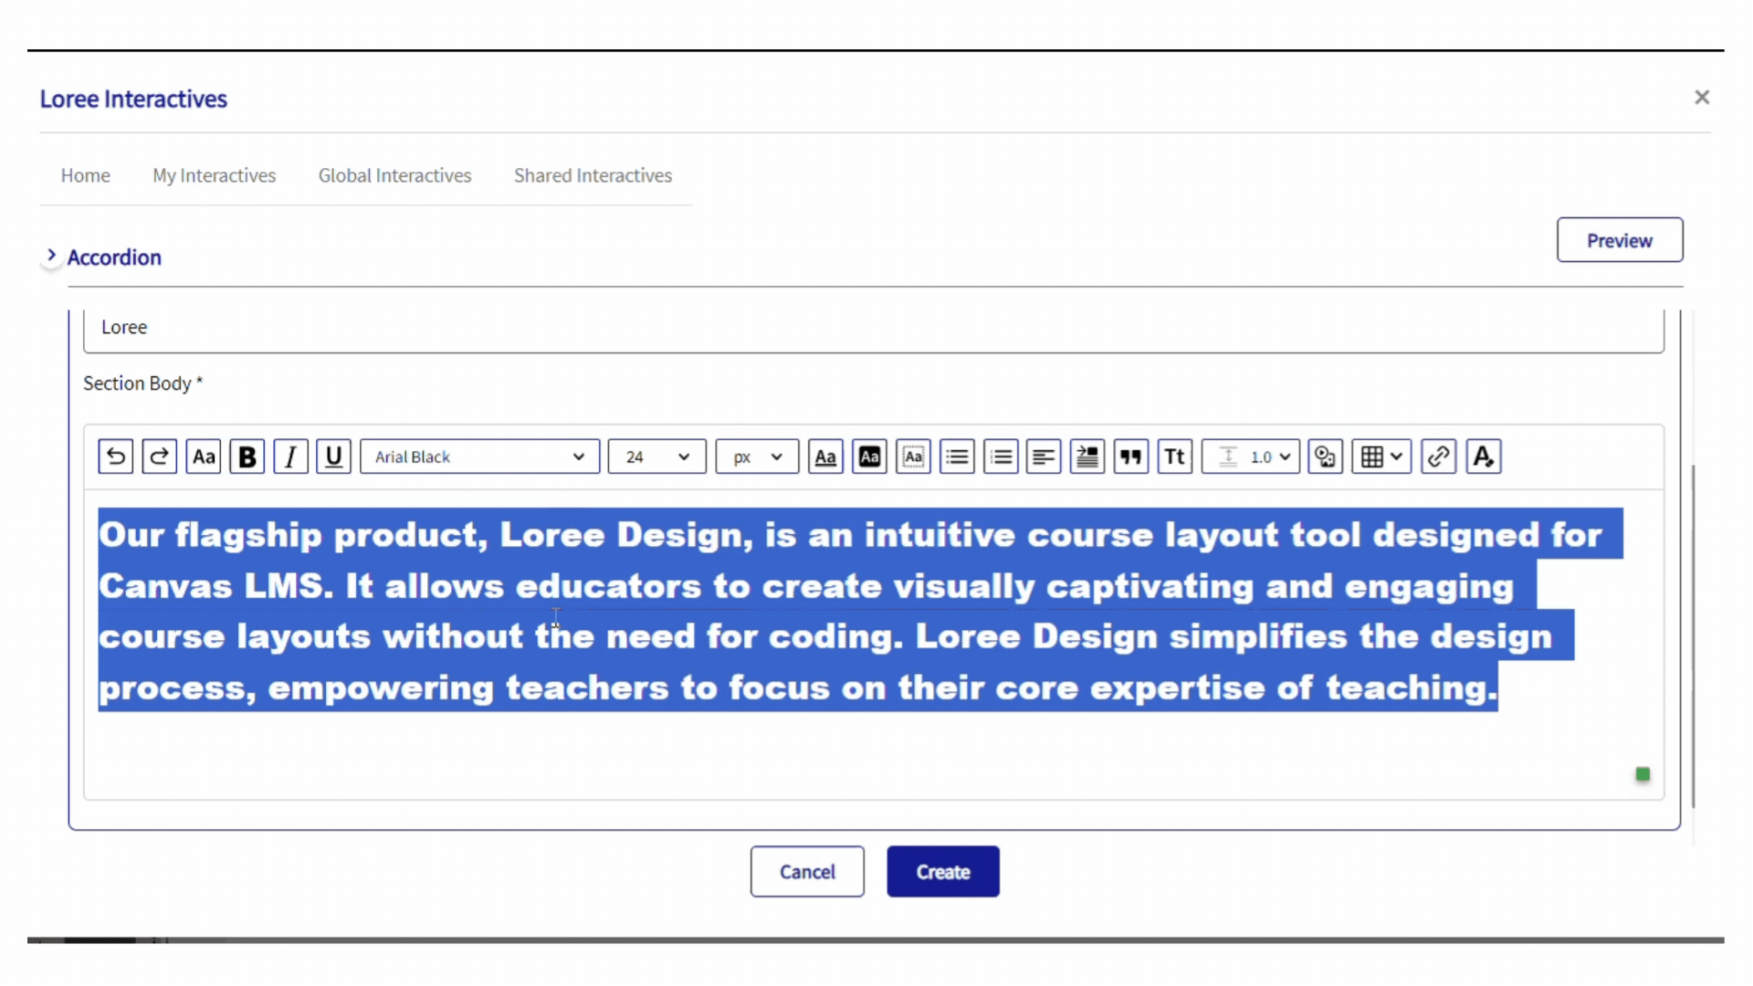Click the text background color icon

pos(869,456)
